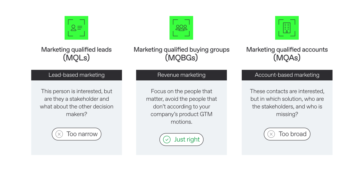This screenshot has height=171, width=363.
Task: Click the account description about missing stakeholders
Action: 287,102
